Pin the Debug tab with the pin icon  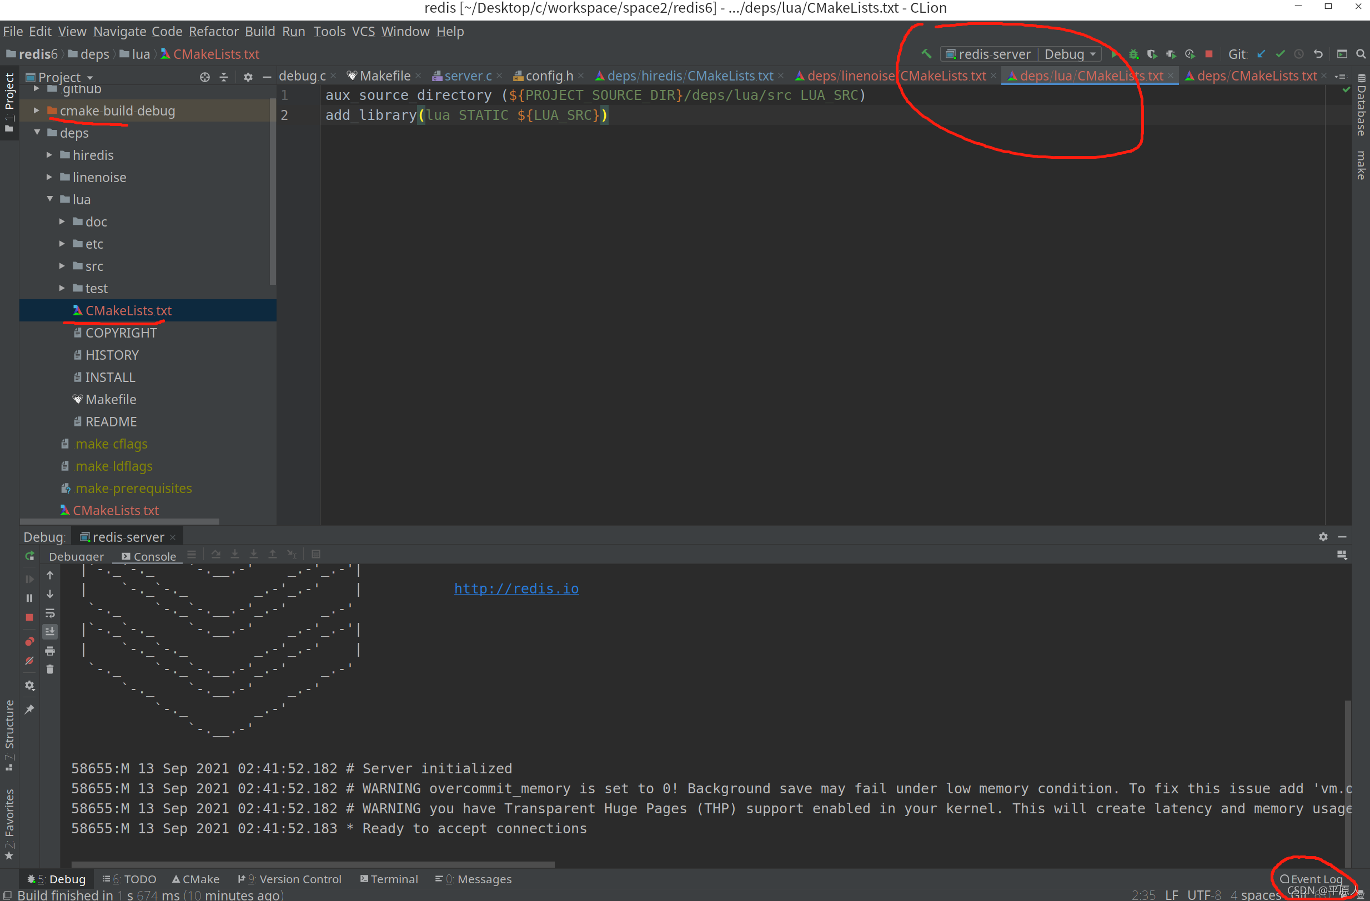point(29,709)
